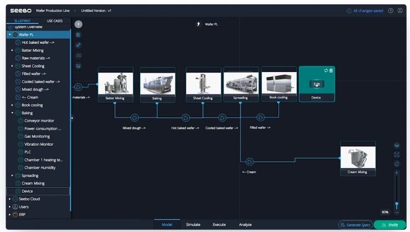410x232 pixels.
Task: Click the add (+) button in canvas toolbar
Action: pyautogui.click(x=79, y=24)
